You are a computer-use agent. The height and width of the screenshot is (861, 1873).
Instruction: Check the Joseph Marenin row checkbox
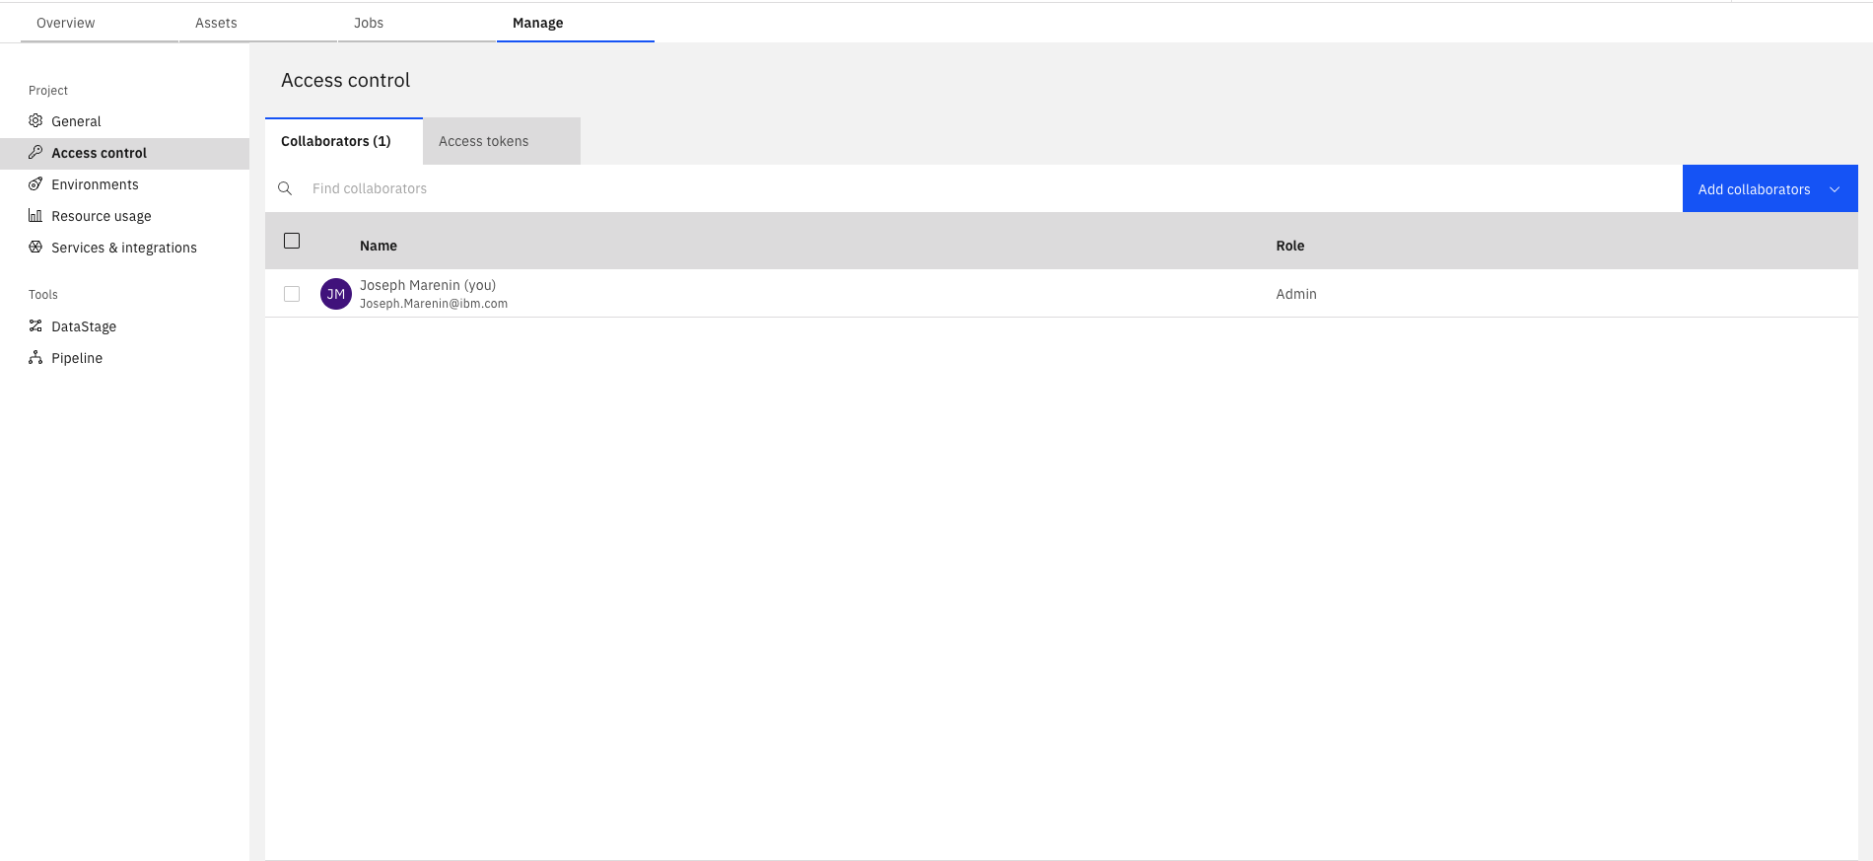pos(292,294)
